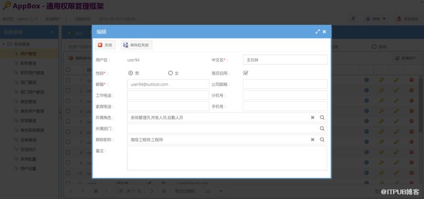
Task: Open department picker via 所属部门 search icon
Action: 322,129
